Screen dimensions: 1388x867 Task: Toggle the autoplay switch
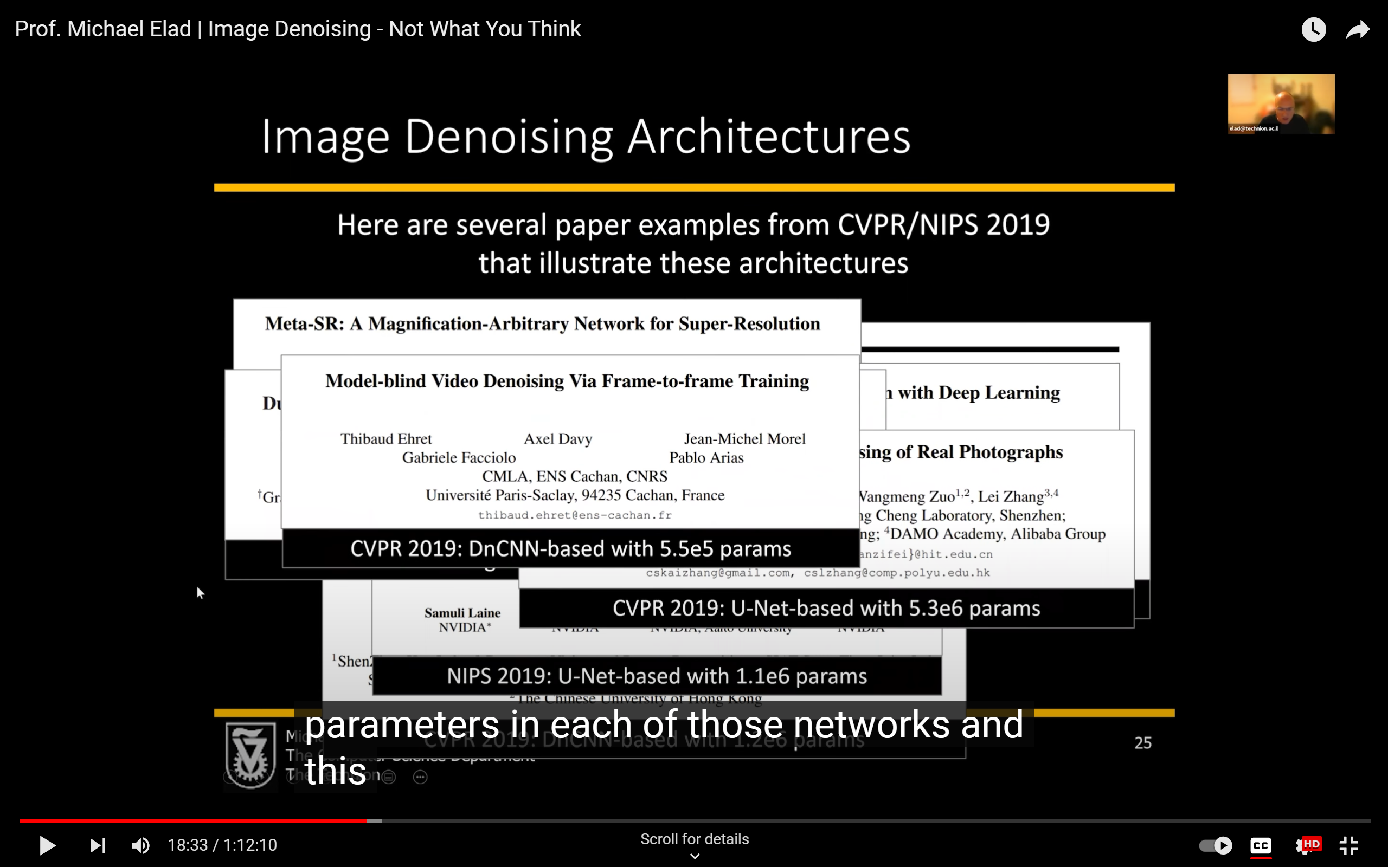1215,845
